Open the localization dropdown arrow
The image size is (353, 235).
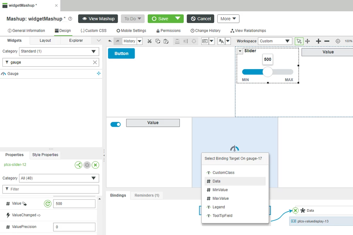tap(228, 41)
